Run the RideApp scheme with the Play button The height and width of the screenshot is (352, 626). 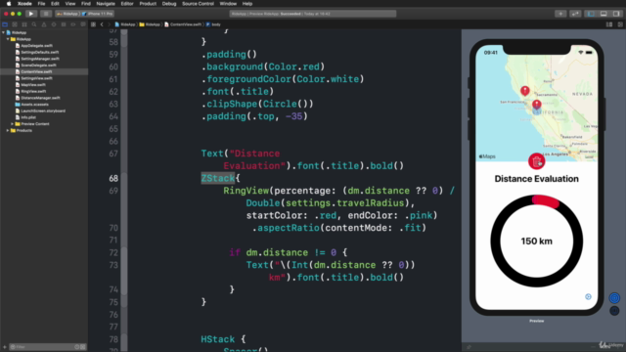tap(30, 14)
